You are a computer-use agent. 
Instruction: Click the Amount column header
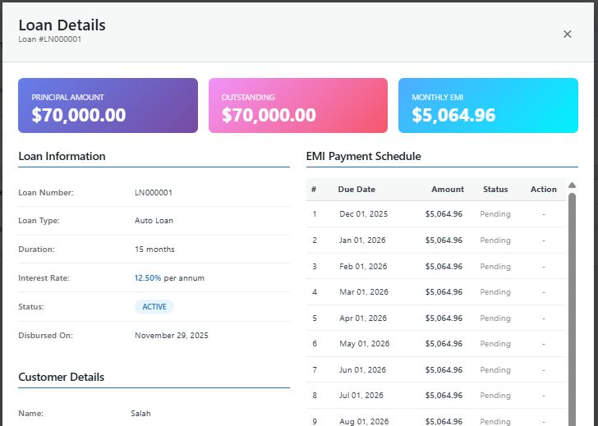click(448, 190)
